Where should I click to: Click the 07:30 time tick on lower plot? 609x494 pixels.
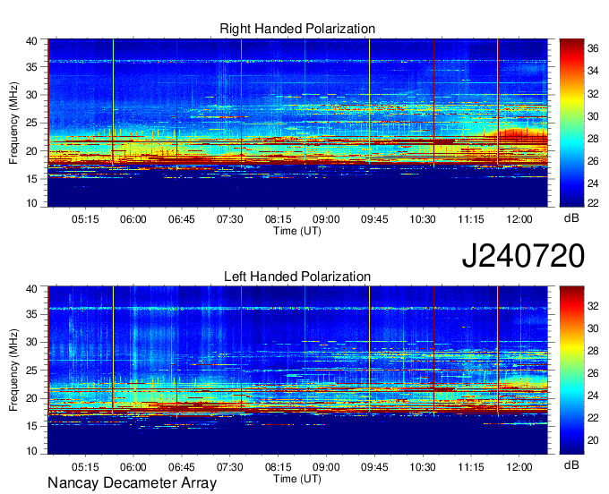[229, 467]
